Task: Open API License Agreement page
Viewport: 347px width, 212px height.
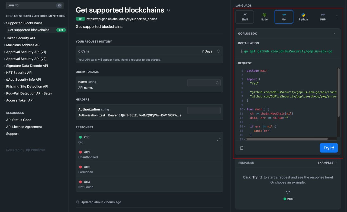Action: pos(24,127)
